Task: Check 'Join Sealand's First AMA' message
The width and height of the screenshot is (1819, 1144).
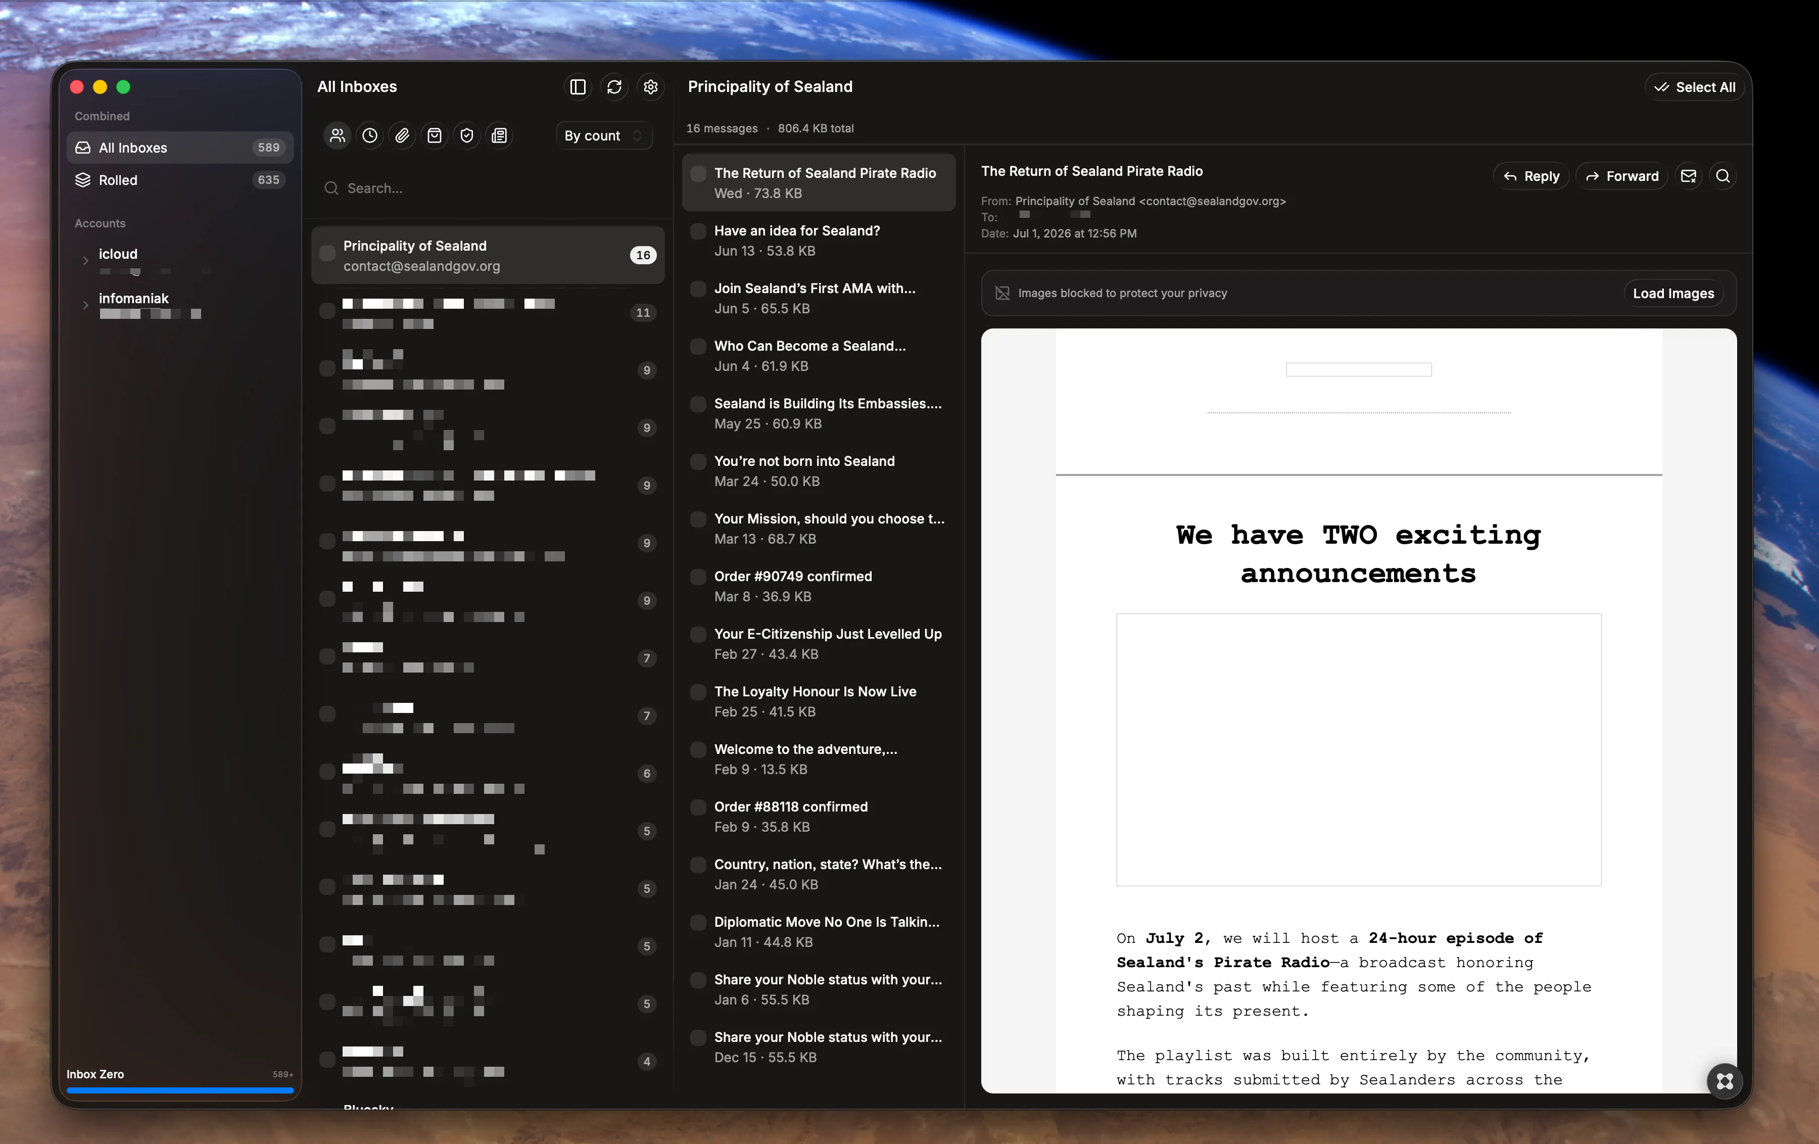Action: coord(699,289)
